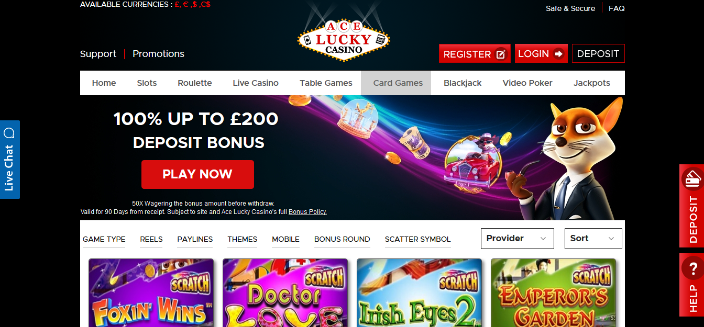This screenshot has height=327, width=704.
Task: Click the top DEPOSIT button
Action: (x=598, y=53)
